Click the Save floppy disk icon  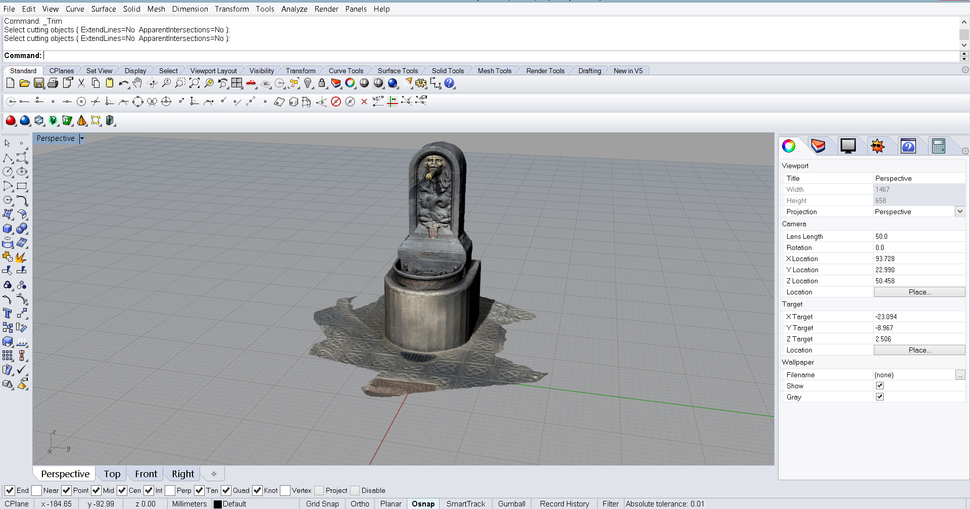tap(39, 83)
